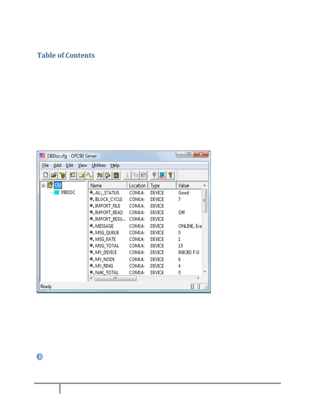Click the Paste clipboard toolbar icon

143,175
